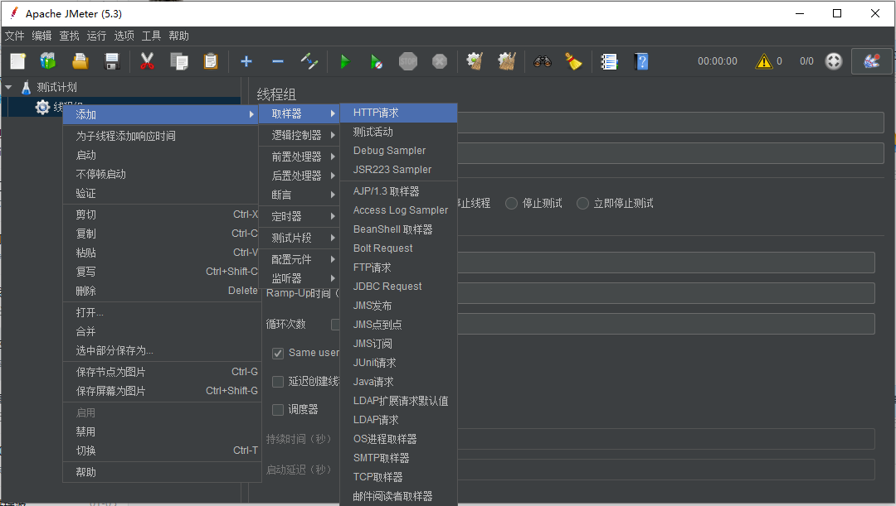Image resolution: width=896 pixels, height=506 pixels.
Task: Click the remote engines status icon
Action: (834, 61)
